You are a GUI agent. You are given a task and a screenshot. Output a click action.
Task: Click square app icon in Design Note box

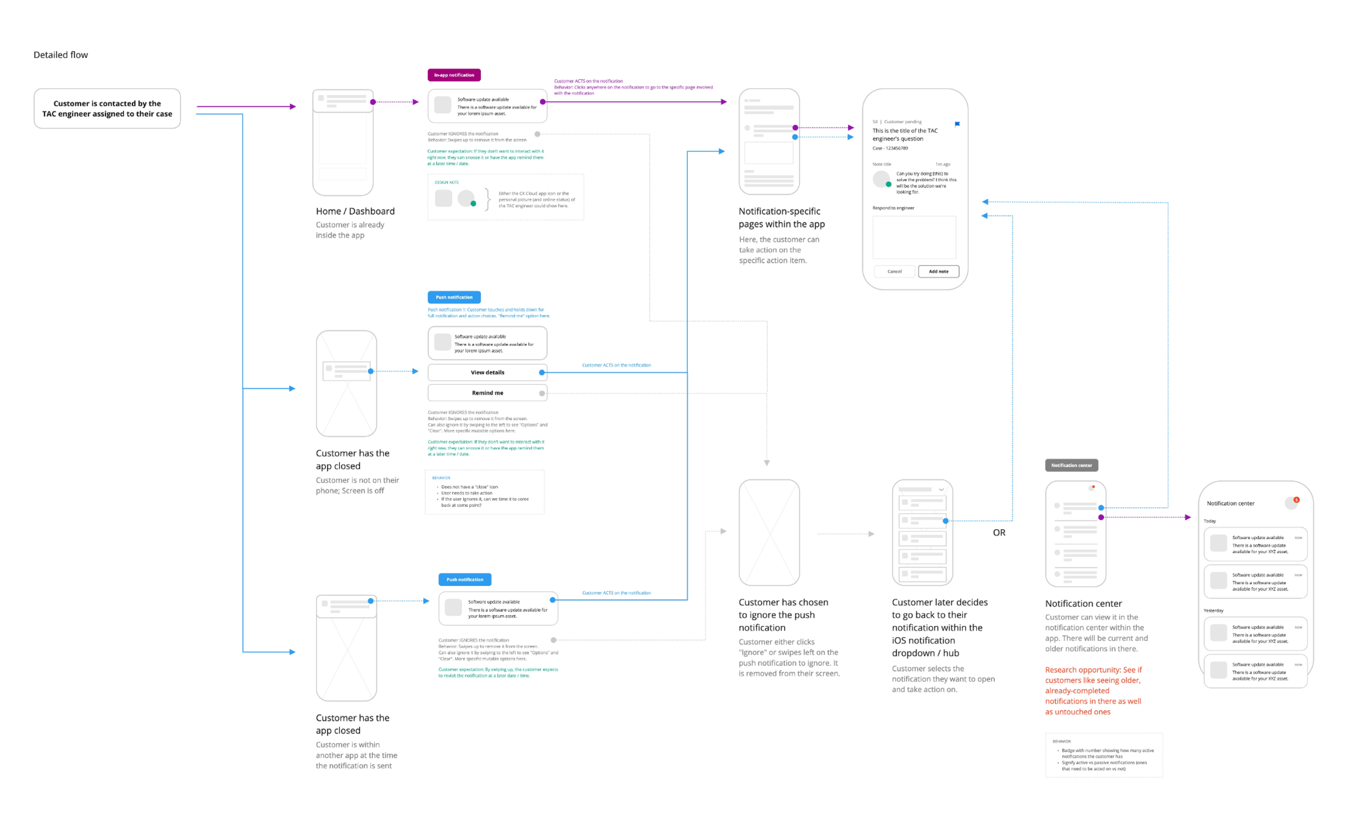point(443,198)
